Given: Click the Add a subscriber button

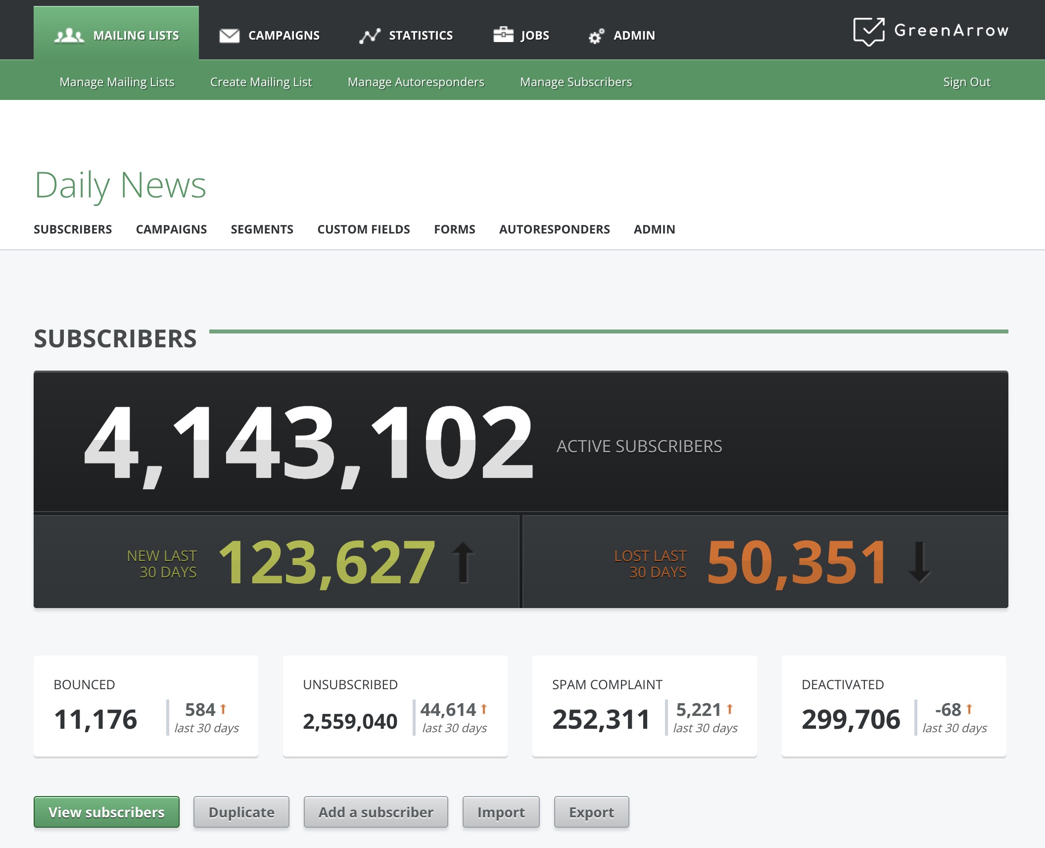Looking at the screenshot, I should (376, 812).
